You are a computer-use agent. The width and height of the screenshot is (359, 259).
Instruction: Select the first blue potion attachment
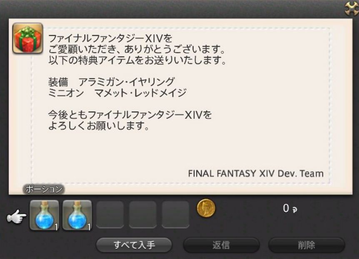(x=45, y=215)
